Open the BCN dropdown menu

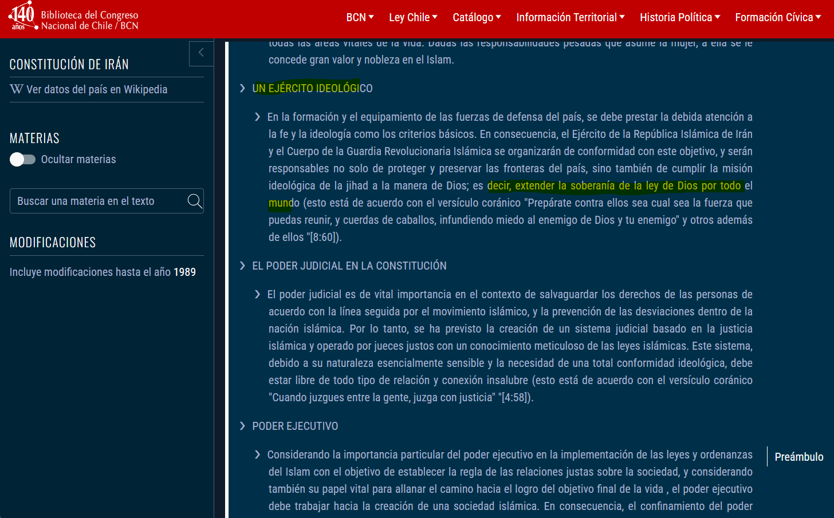click(x=360, y=17)
